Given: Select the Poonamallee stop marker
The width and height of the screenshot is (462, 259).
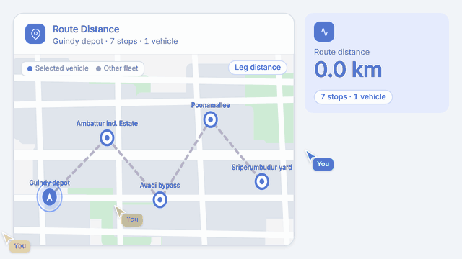Looking at the screenshot, I should 210,120.
